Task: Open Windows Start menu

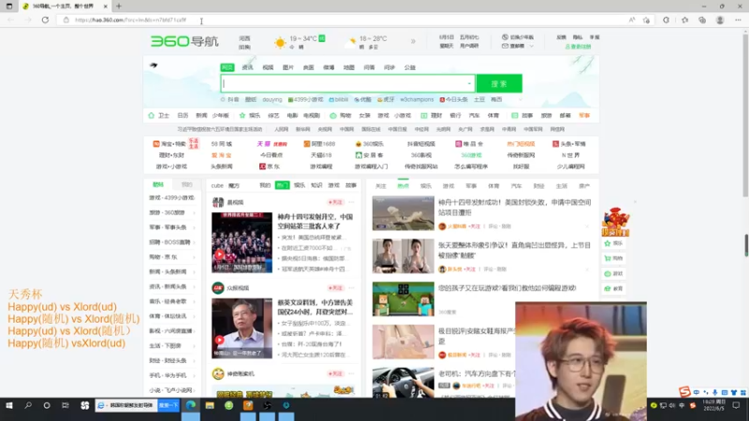Action: tap(9, 405)
